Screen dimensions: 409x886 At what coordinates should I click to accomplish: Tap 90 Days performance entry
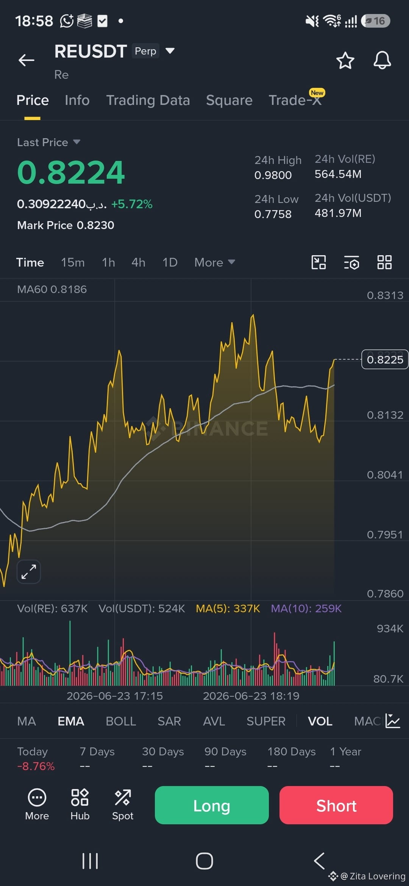225,759
